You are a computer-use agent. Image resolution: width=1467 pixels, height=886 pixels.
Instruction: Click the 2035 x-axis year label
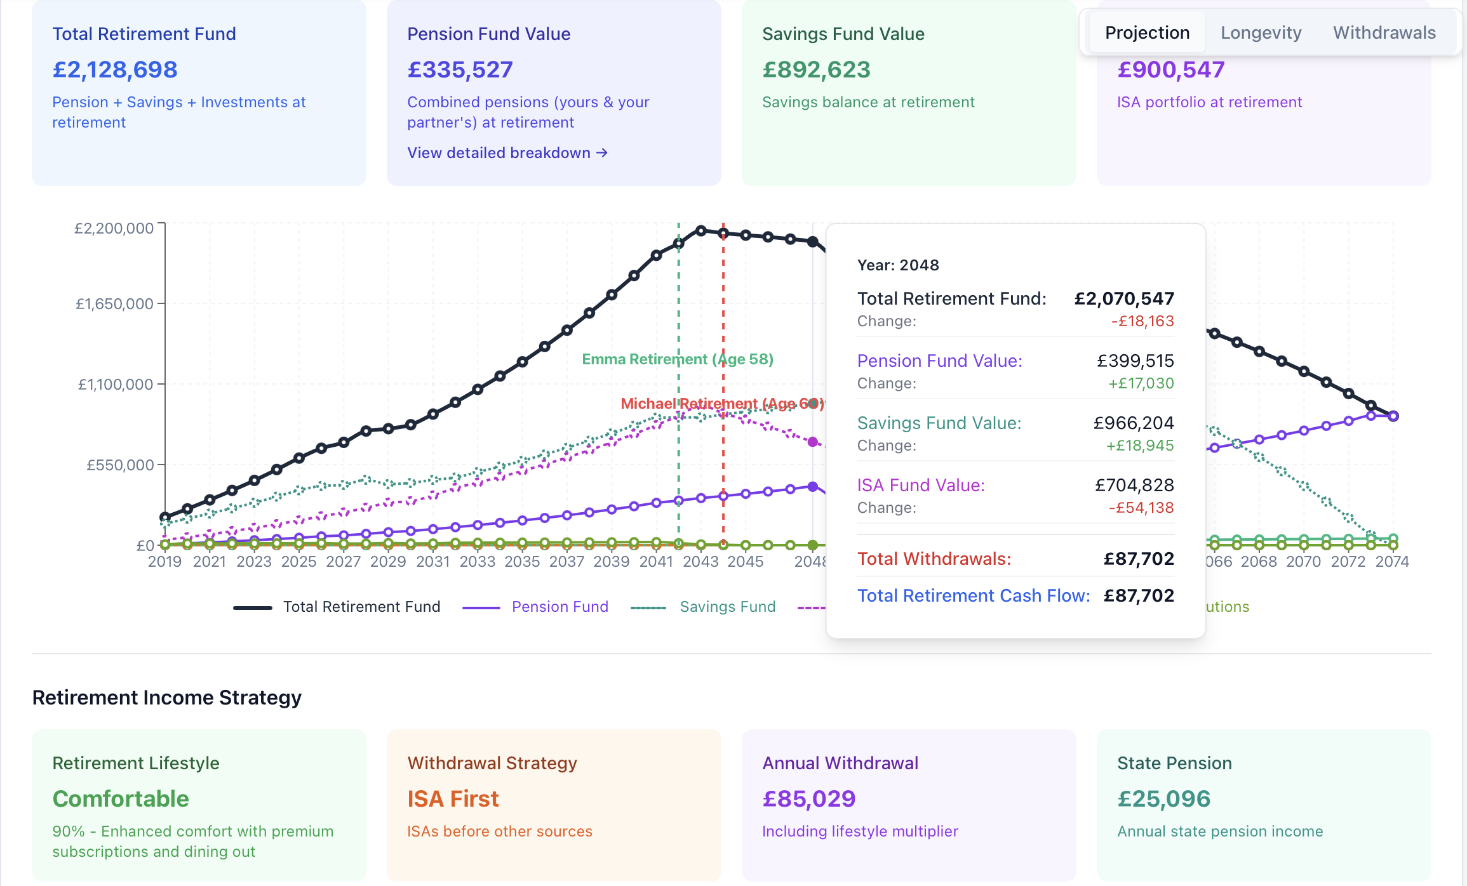coord(522,562)
